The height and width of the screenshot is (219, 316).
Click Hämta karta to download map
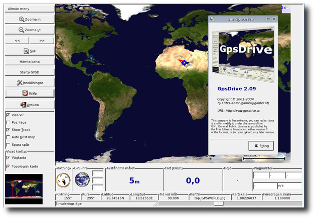[x=30, y=62]
